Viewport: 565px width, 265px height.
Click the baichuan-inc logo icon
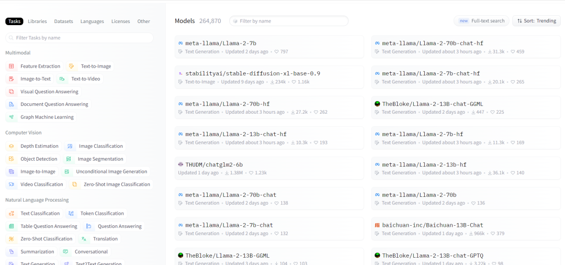377,225
